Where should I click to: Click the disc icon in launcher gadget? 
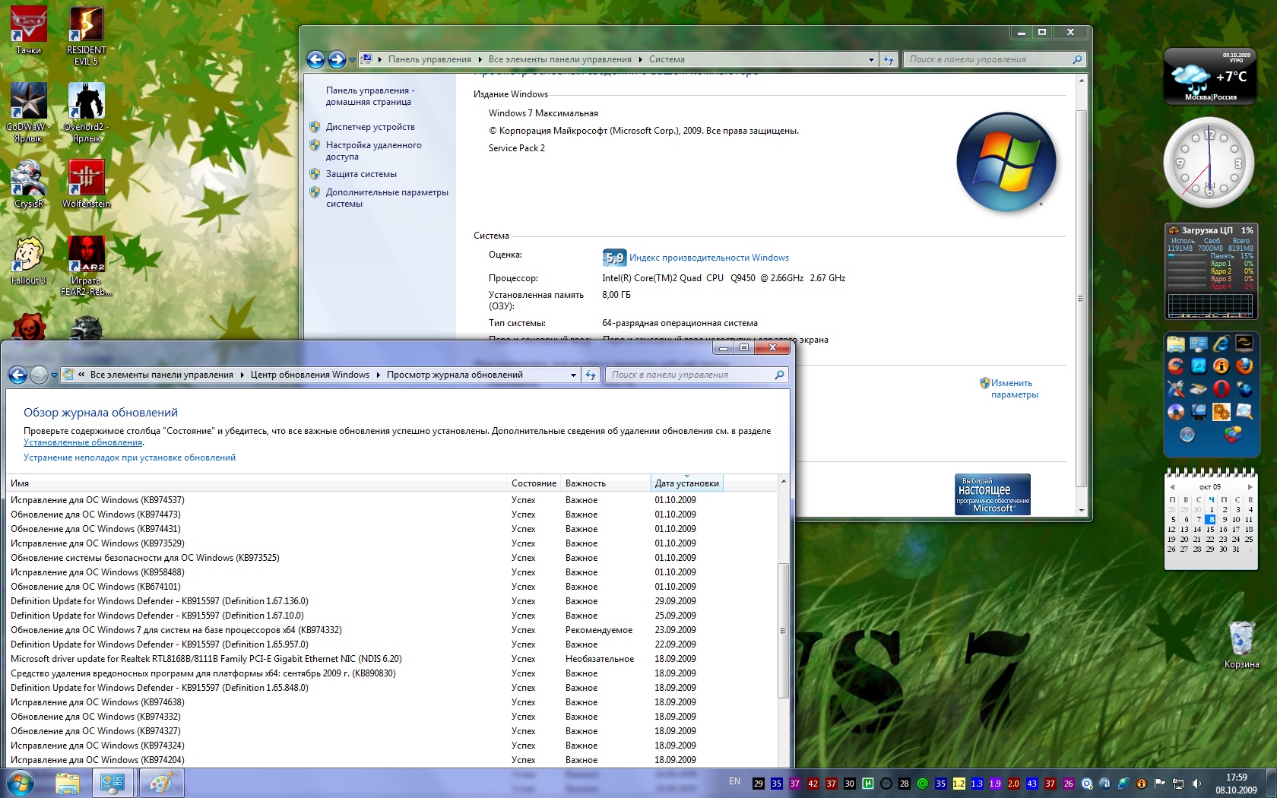click(x=1176, y=411)
